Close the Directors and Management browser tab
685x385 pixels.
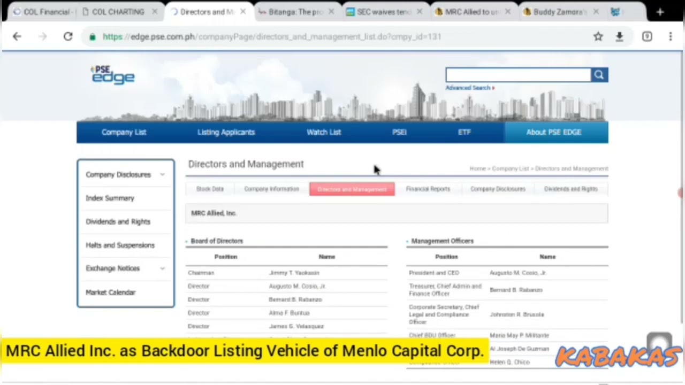click(242, 12)
